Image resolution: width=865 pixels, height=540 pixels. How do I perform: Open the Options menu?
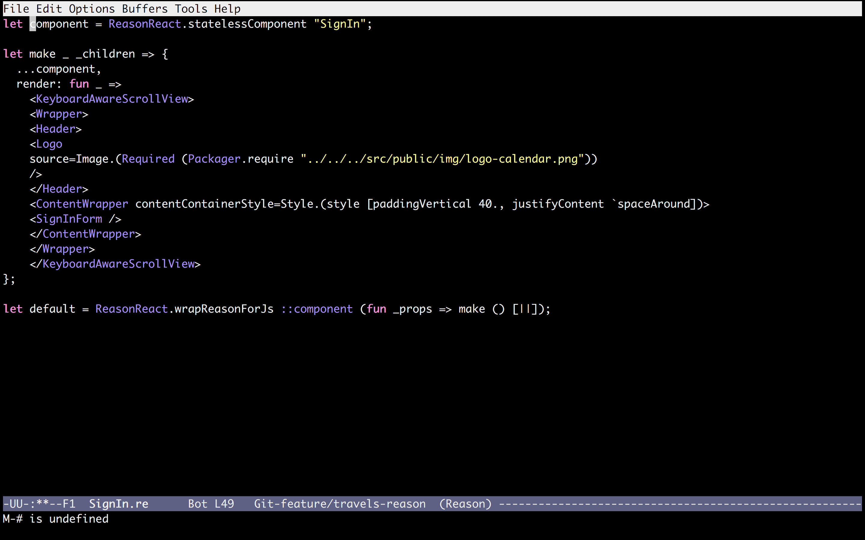pos(92,9)
